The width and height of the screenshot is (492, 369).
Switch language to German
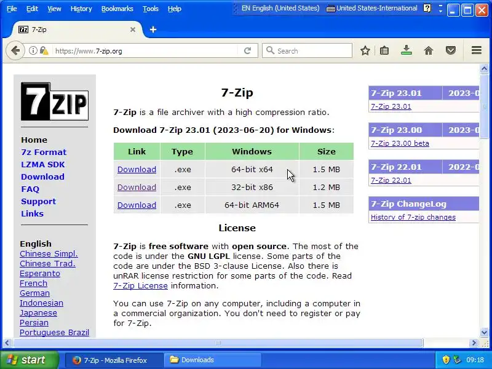coord(34,293)
